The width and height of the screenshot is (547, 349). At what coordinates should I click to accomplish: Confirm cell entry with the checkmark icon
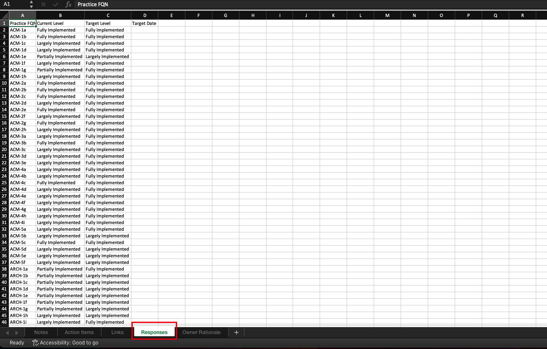[x=55, y=5]
